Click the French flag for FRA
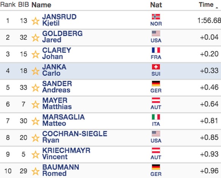The image size is (221, 178). click(x=156, y=50)
